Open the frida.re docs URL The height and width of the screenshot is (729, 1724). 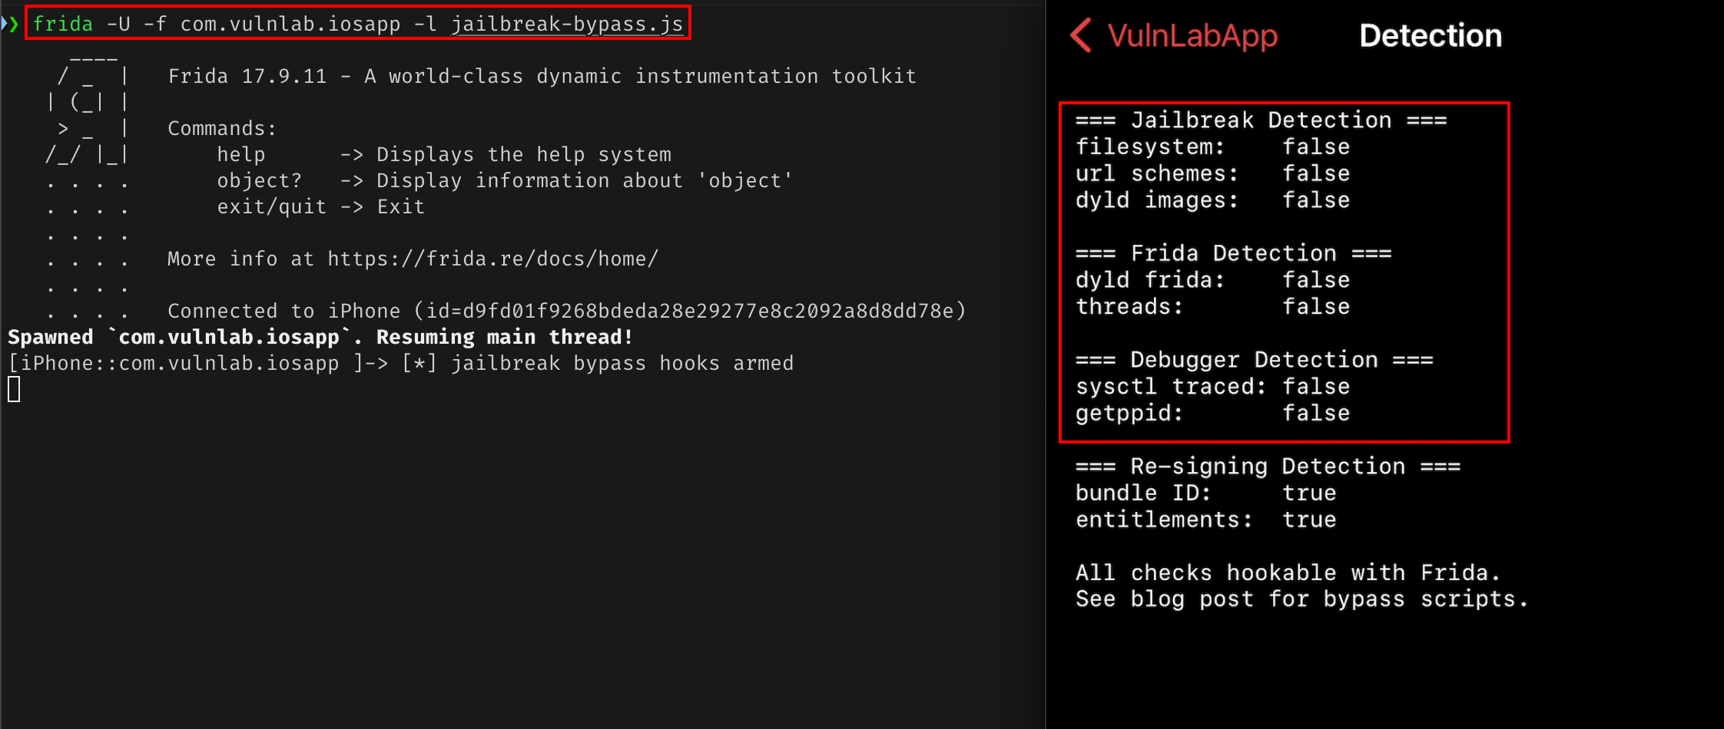pos(492,259)
